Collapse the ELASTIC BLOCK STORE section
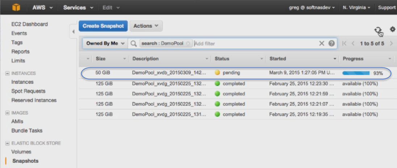This screenshot has height=168, width=397. pyautogui.click(x=7, y=143)
